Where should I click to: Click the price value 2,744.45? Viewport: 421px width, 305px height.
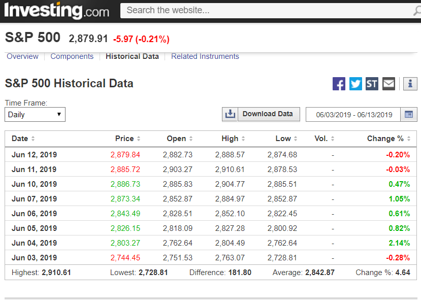pos(125,258)
